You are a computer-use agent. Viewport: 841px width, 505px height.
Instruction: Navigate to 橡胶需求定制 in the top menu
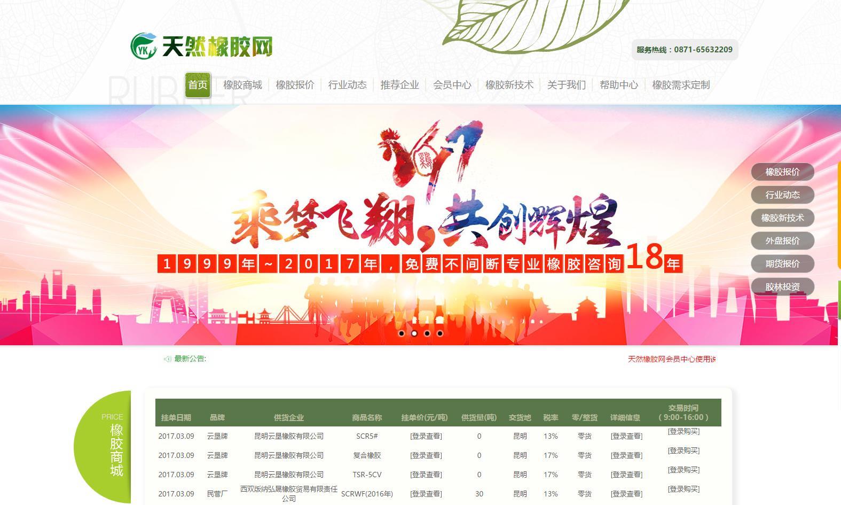click(x=680, y=85)
